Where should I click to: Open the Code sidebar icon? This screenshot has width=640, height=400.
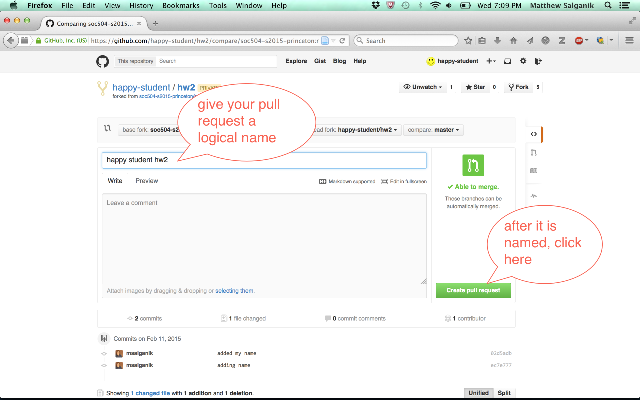pyautogui.click(x=534, y=134)
